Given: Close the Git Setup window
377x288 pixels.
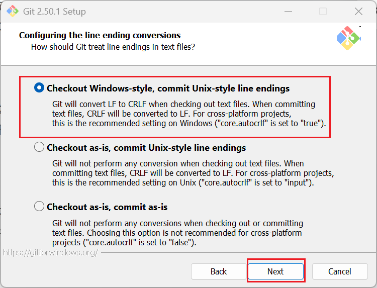Looking at the screenshot, I should pos(358,11).
